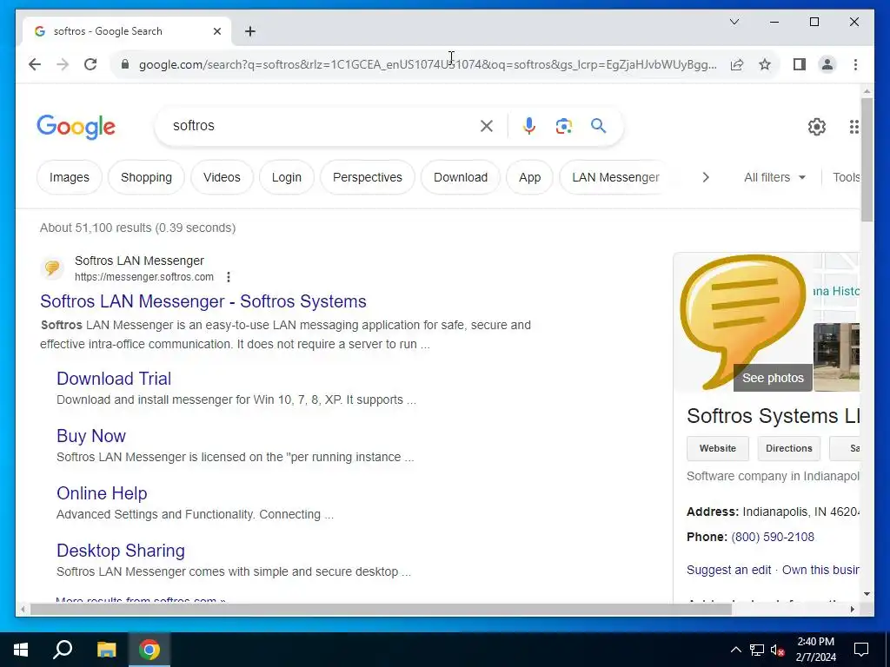Search by image with Google Lens
The width and height of the screenshot is (890, 667).
point(563,126)
